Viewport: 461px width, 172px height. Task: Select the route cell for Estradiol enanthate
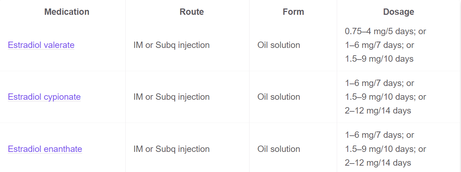[172, 149]
